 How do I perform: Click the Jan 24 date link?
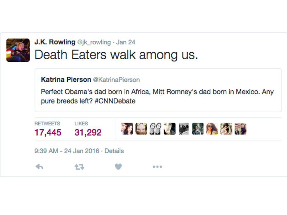tap(126, 42)
